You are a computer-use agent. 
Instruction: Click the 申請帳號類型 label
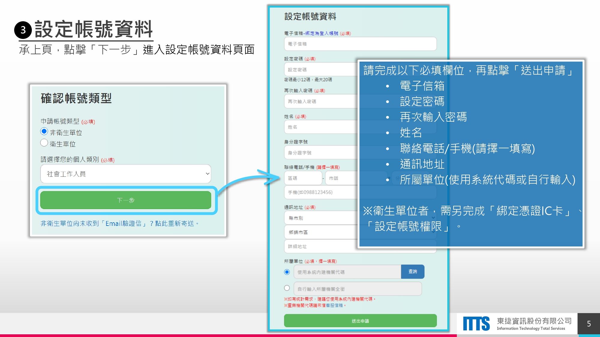point(60,121)
